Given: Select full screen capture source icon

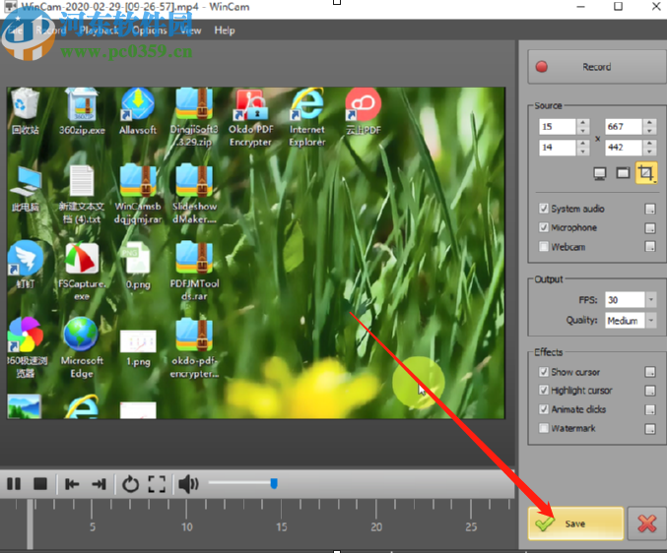Looking at the screenshot, I should tap(599, 173).
